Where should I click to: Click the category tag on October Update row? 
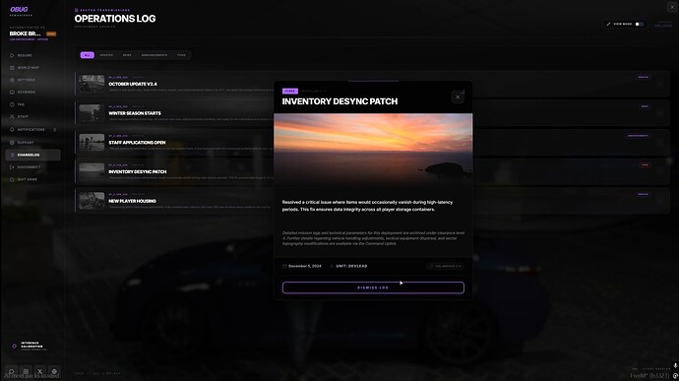point(643,77)
